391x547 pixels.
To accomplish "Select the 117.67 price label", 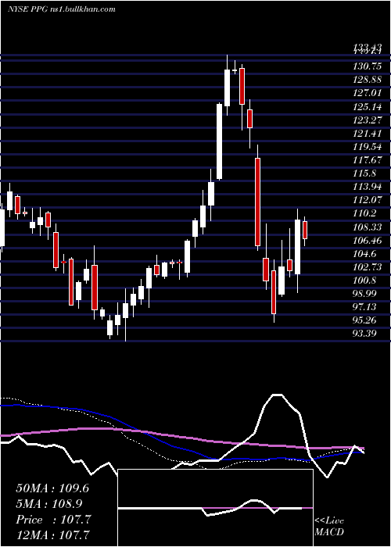I will pyautogui.click(x=367, y=159).
